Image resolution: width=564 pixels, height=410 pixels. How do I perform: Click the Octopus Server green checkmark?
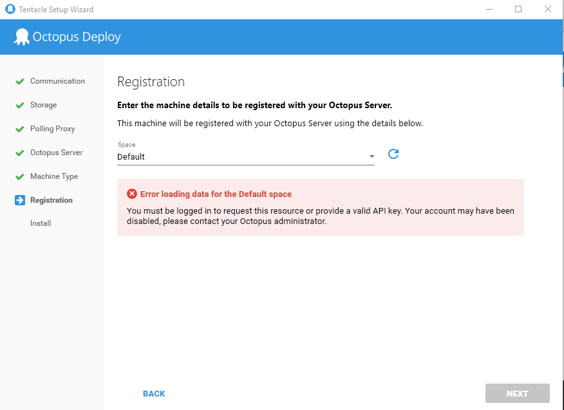pos(20,153)
